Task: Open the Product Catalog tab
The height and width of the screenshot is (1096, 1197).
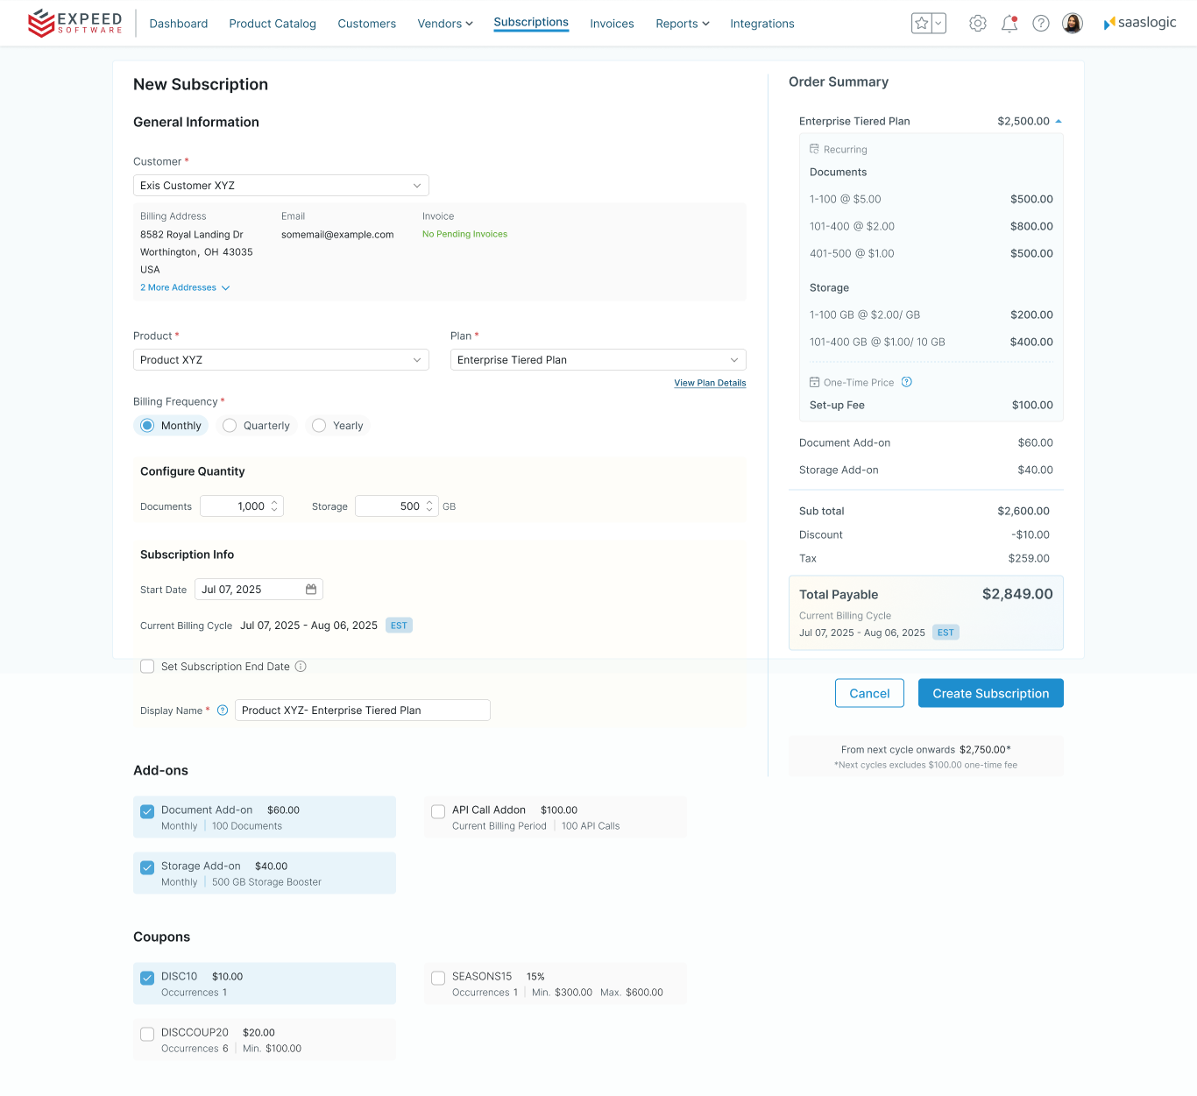Action: coord(273,24)
